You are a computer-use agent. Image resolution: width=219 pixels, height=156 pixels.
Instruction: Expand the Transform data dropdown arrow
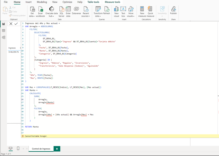[x=100, y=16]
